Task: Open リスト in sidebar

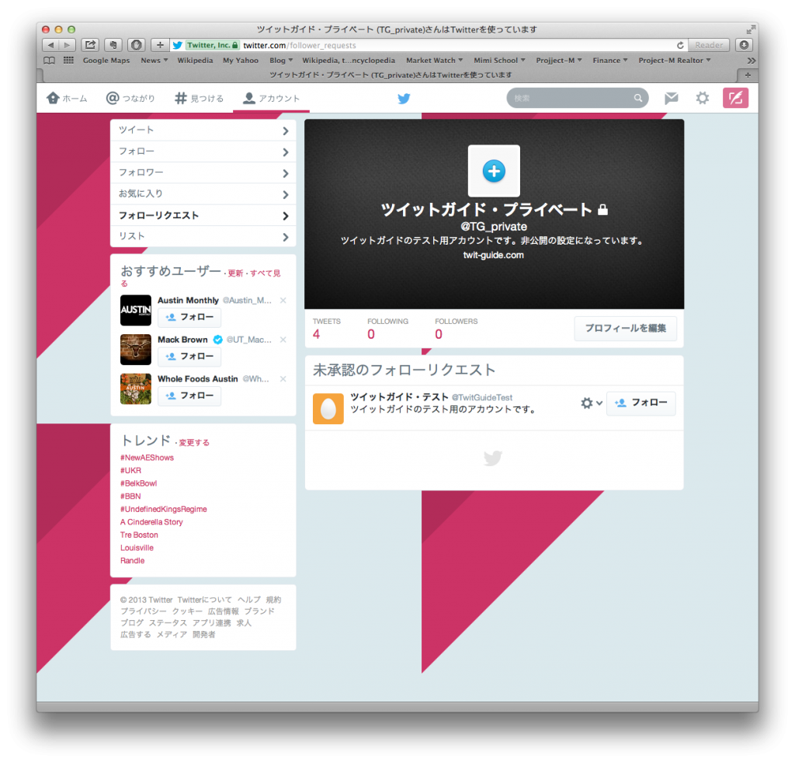Action: tap(203, 236)
